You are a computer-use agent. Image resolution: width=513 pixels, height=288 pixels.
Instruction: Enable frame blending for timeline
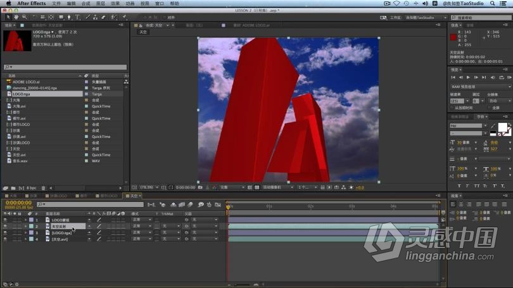tap(182, 204)
